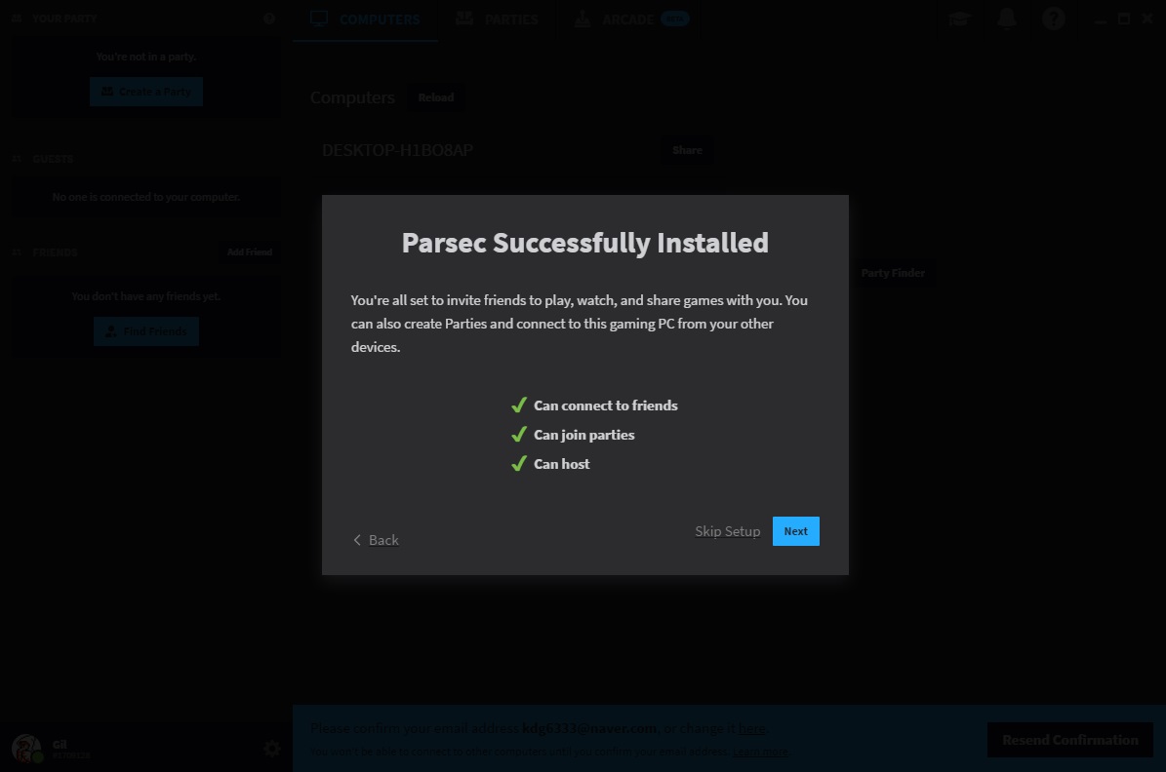The image size is (1166, 772).
Task: Click the 'Can join parties' check item
Action: (573, 435)
